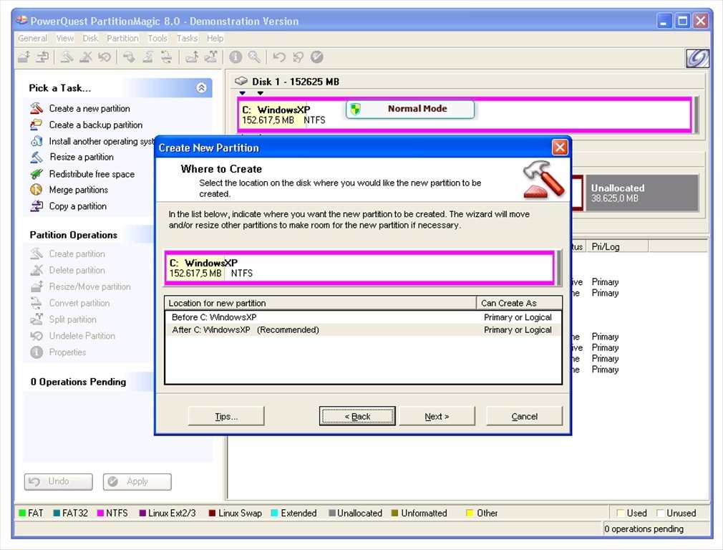Viewport: 723px width, 550px height.
Task: Click the Format partition toolbar icon
Action: (x=148, y=57)
